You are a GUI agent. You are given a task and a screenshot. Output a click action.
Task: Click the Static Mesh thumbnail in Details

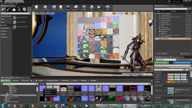171,91
